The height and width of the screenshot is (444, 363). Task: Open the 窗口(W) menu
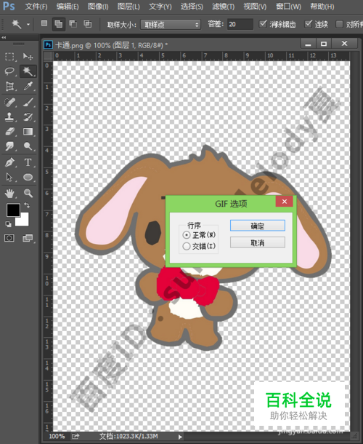click(x=288, y=7)
